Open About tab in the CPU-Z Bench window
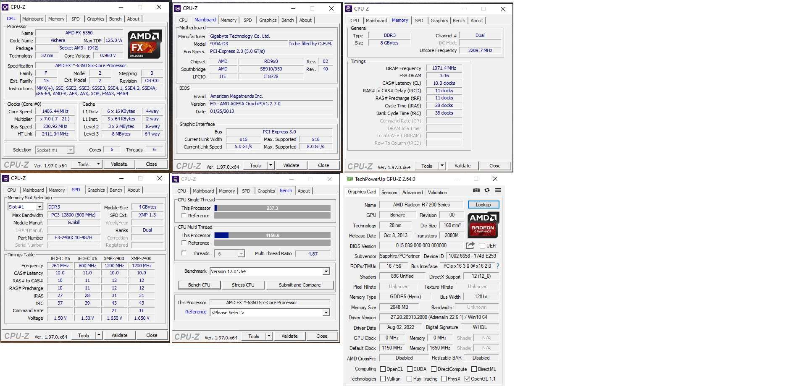The height and width of the screenshot is (386, 804). point(304,191)
